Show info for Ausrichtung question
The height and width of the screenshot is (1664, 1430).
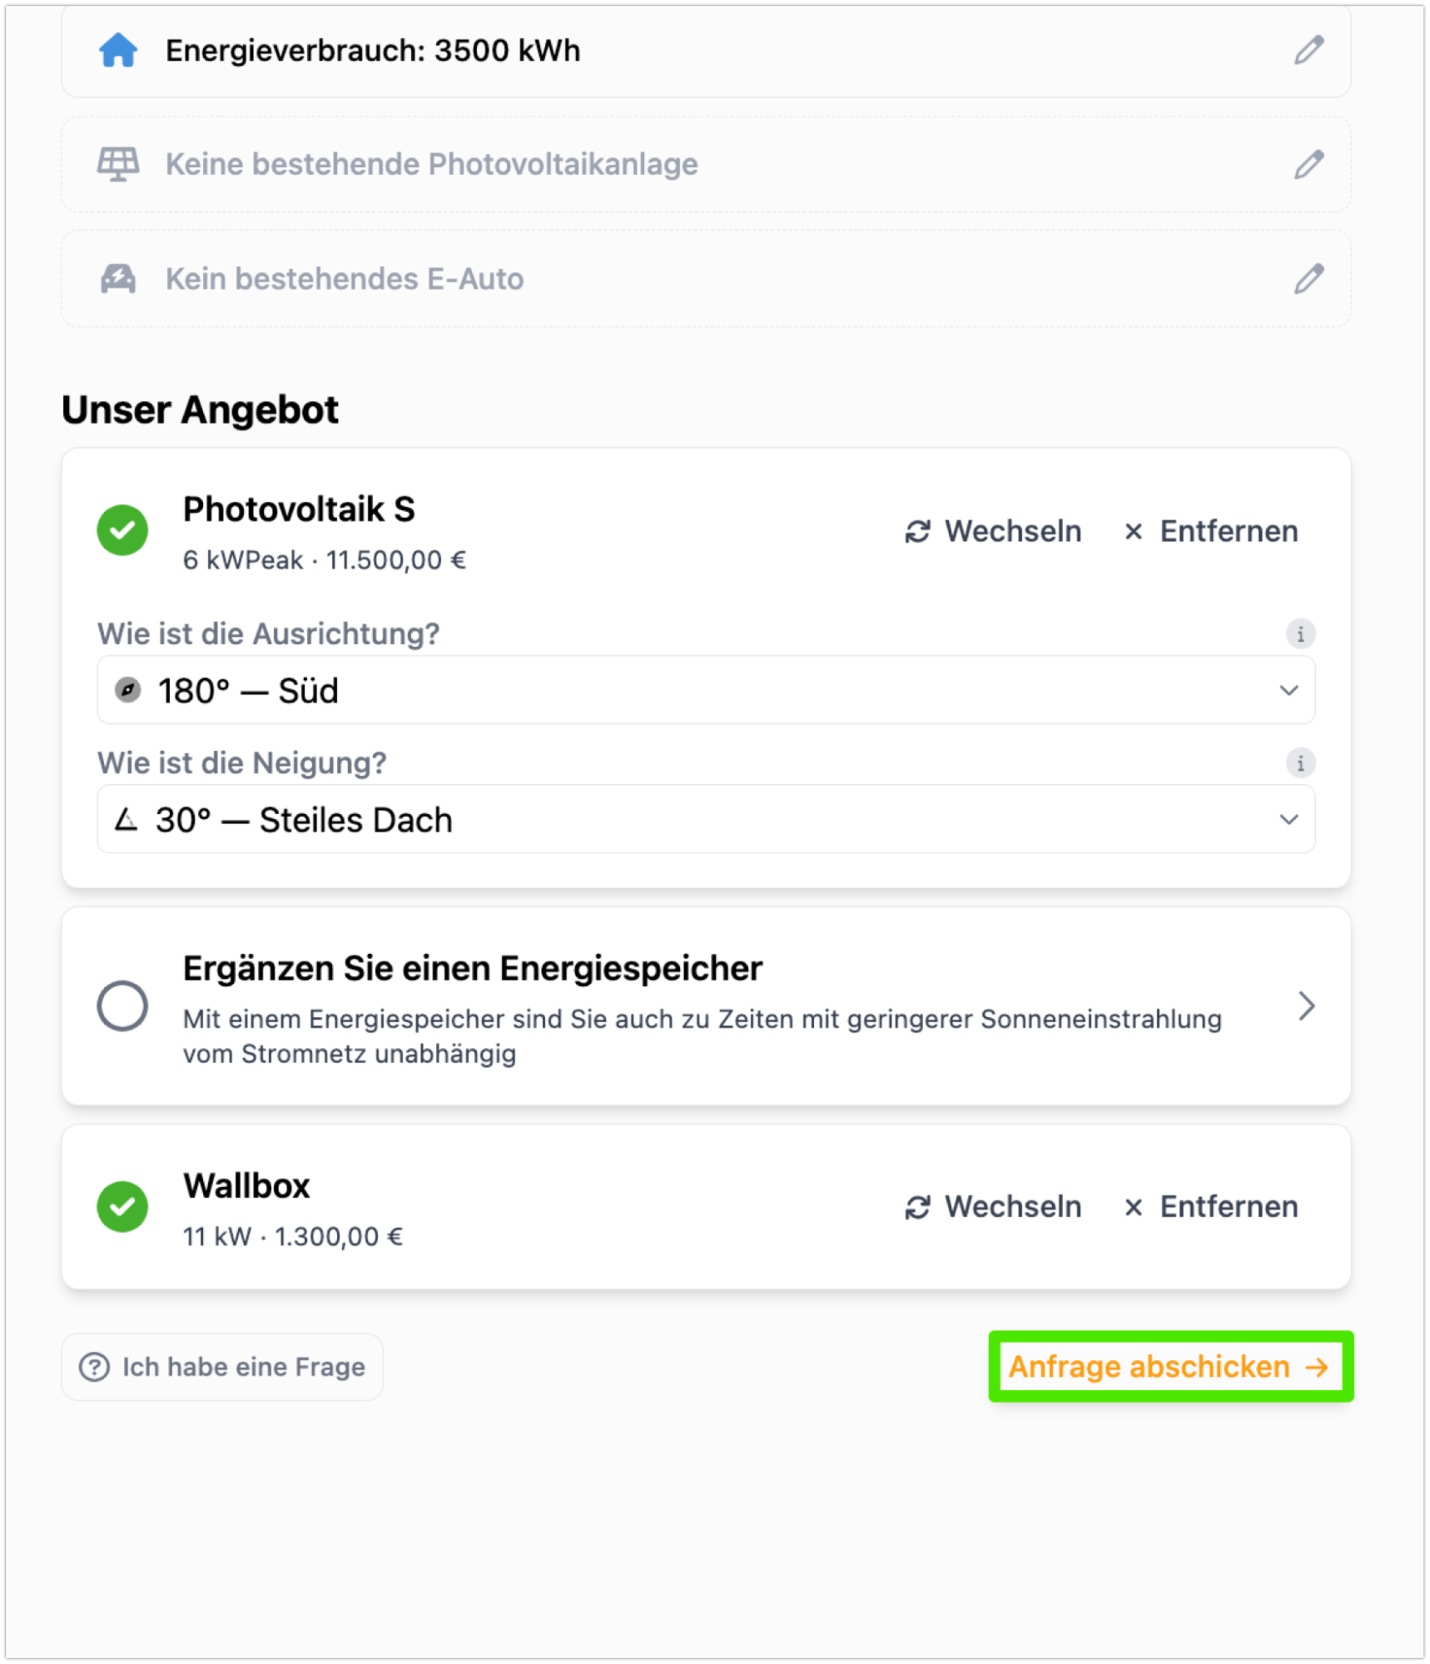point(1300,634)
